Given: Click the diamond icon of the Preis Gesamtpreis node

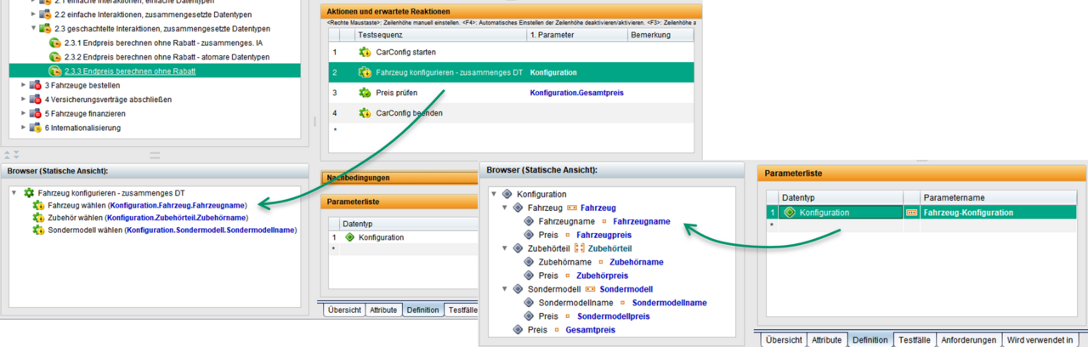Looking at the screenshot, I should tap(518, 330).
